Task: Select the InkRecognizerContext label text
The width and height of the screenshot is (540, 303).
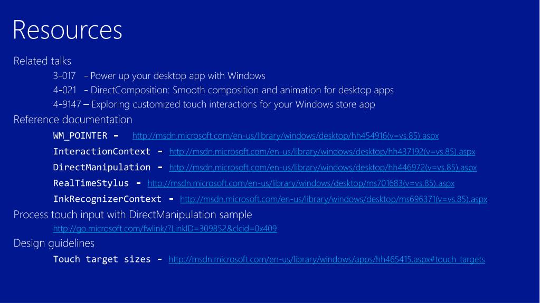Action: [107, 199]
